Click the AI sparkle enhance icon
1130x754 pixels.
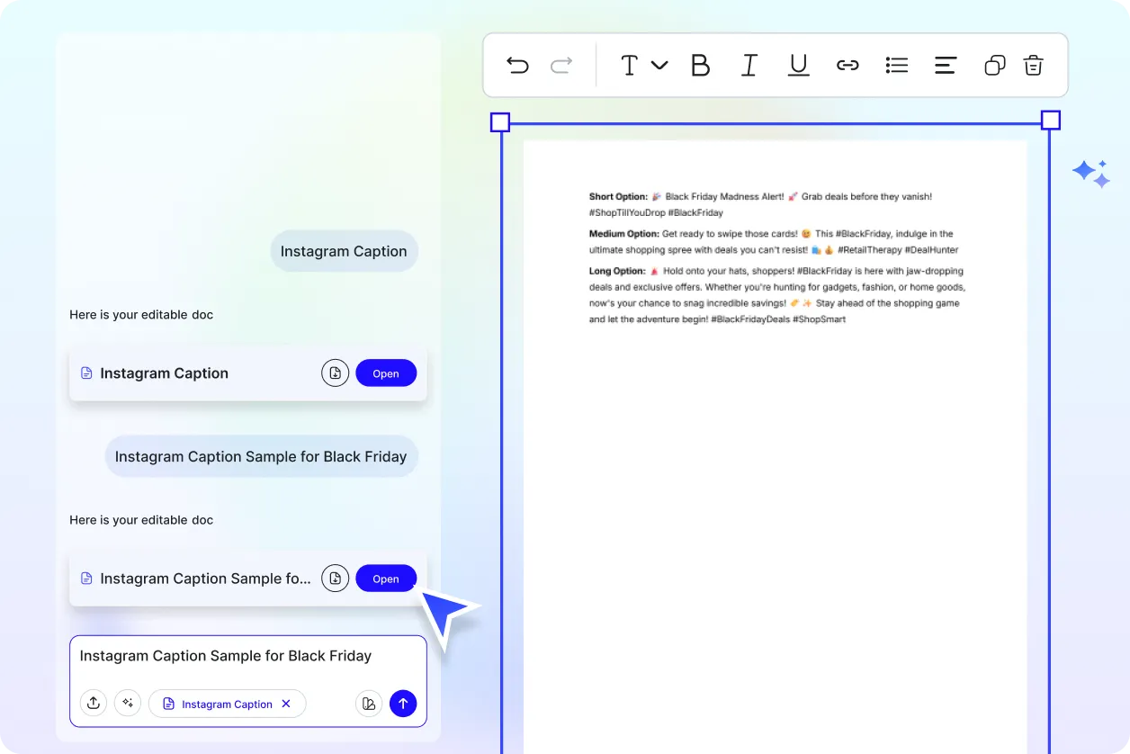tap(128, 704)
